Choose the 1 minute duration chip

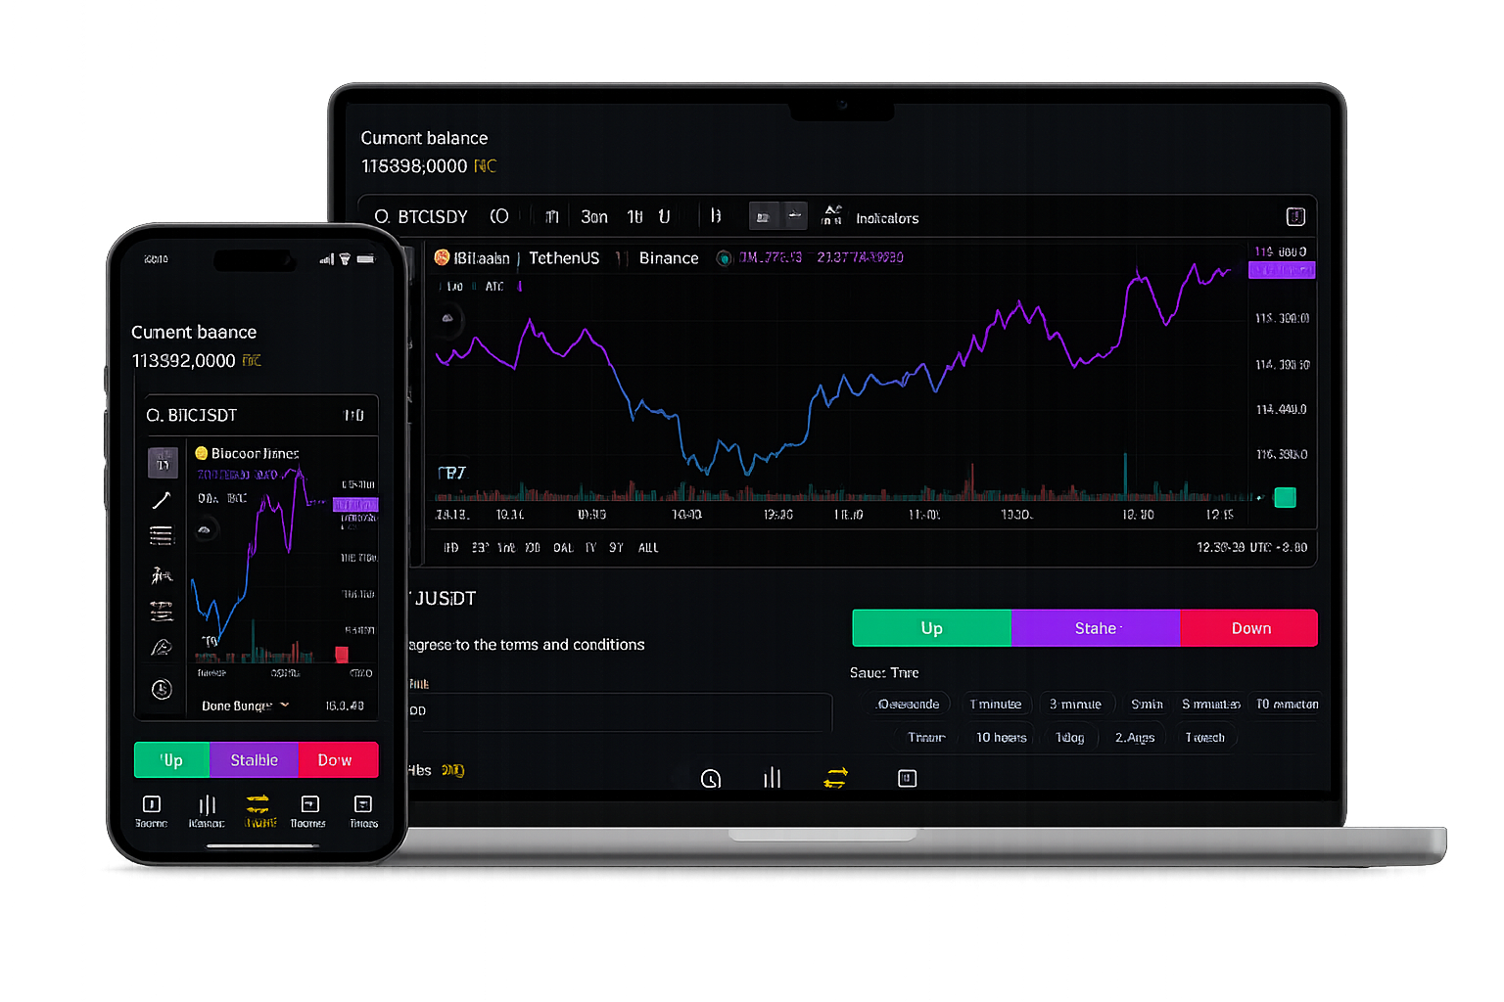(x=997, y=704)
